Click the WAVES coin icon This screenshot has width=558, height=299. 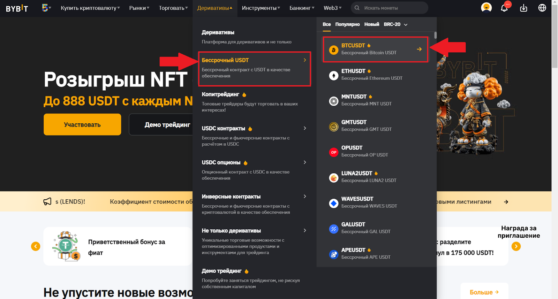(334, 203)
